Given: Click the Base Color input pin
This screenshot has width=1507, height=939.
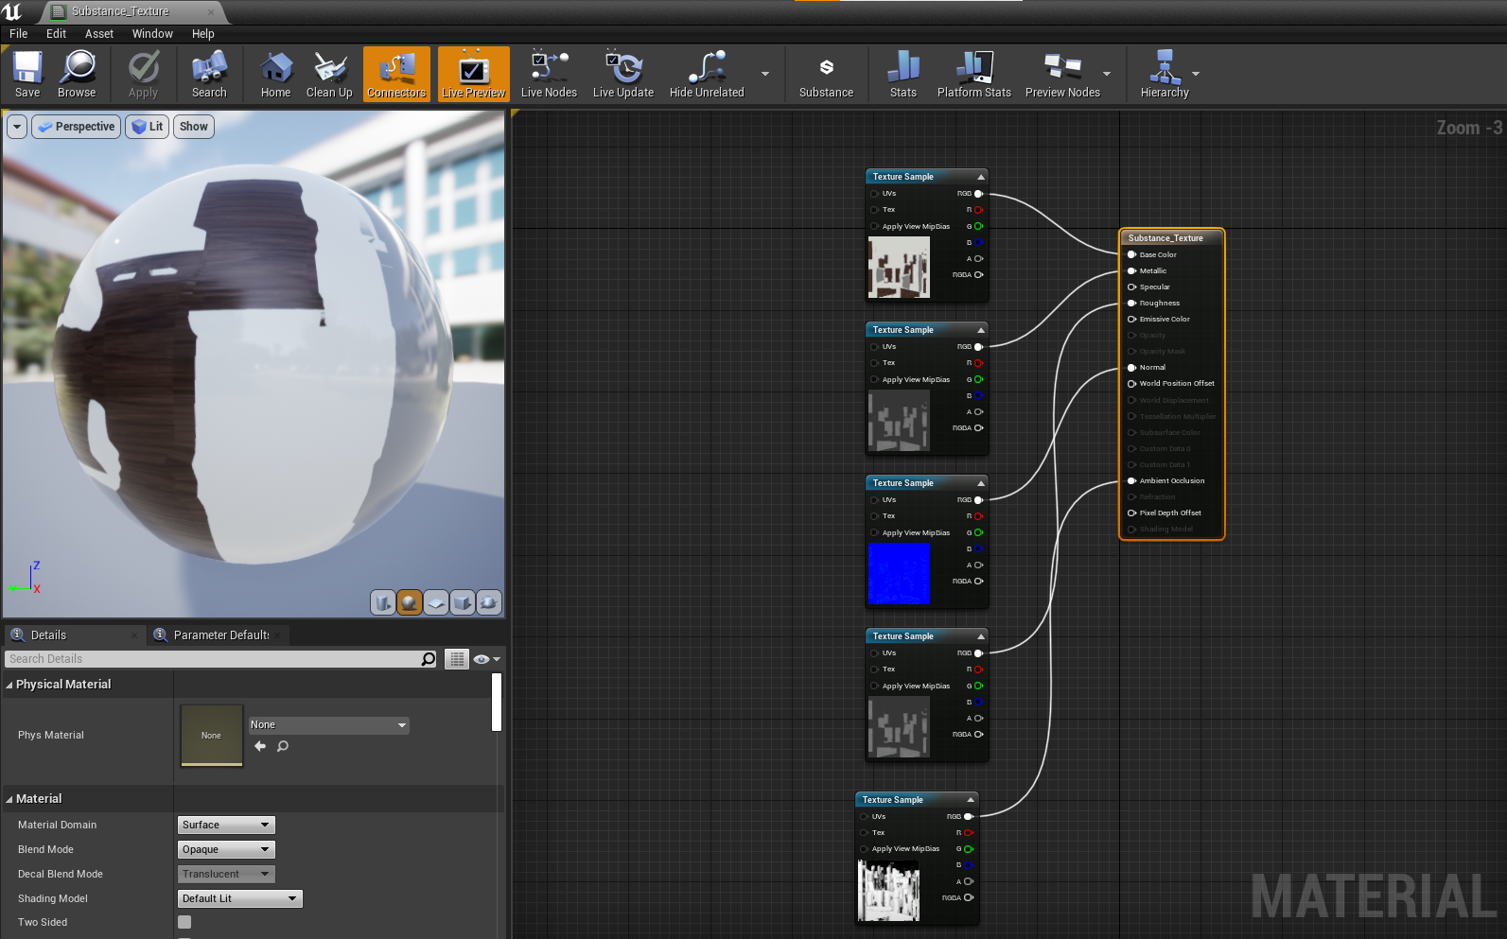Looking at the screenshot, I should click(x=1131, y=254).
